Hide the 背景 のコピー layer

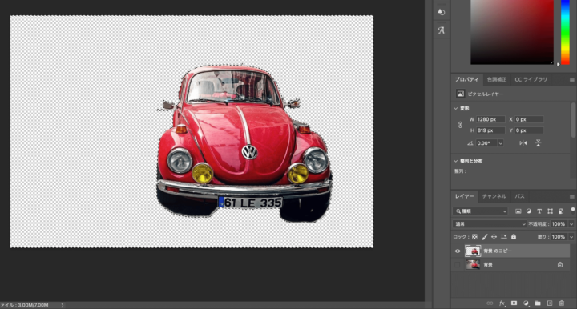[x=458, y=251]
